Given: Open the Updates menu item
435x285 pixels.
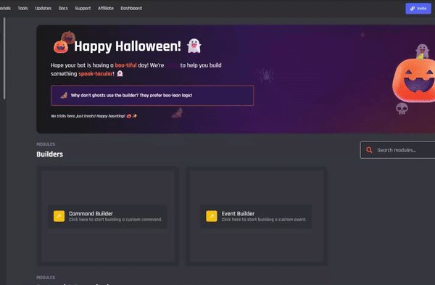Looking at the screenshot, I should coord(43,8).
